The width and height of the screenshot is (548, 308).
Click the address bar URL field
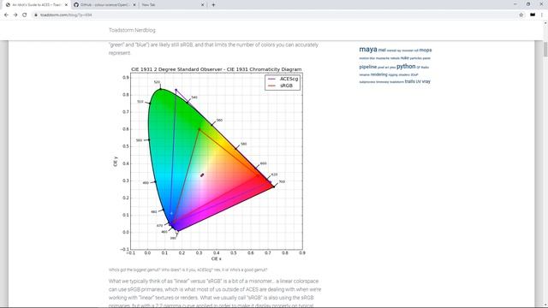276,15
